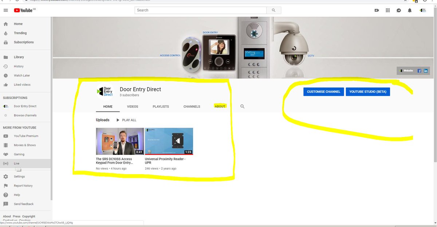Click title The SRS DC90SS Access Keypad
Screen dimensions: 437x227
[114, 161]
